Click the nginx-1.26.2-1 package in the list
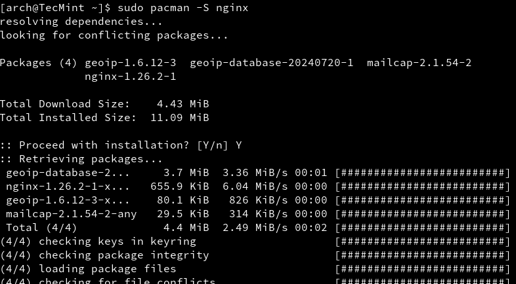This screenshot has height=284, width=516. [x=130, y=77]
